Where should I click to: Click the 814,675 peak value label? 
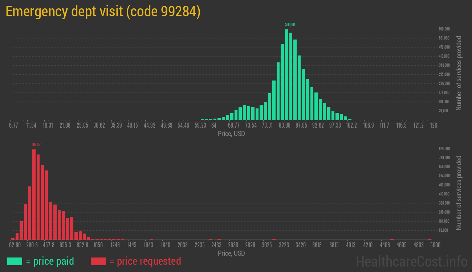pos(37,145)
